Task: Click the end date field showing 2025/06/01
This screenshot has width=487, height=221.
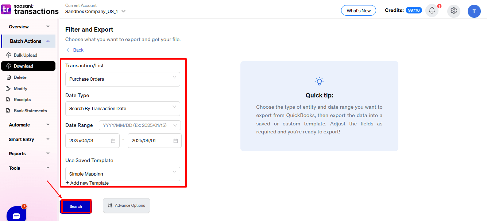Action: tap(151, 140)
